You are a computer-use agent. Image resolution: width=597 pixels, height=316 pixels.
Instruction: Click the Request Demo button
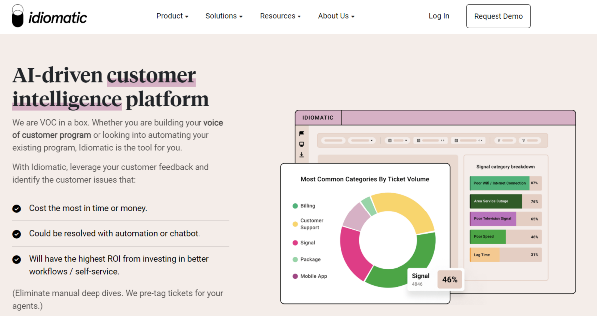pyautogui.click(x=498, y=16)
